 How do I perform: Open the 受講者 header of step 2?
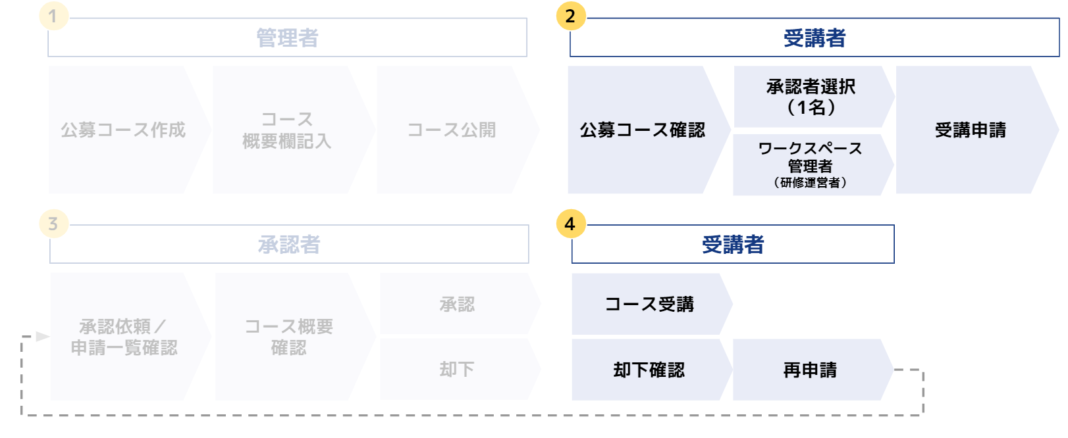[x=814, y=37]
